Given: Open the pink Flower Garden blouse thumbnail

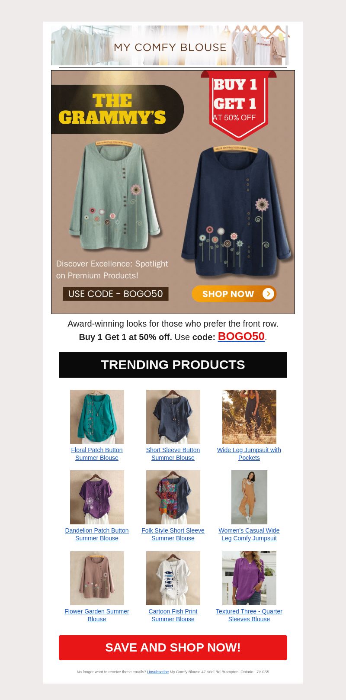Looking at the screenshot, I should 97,578.
